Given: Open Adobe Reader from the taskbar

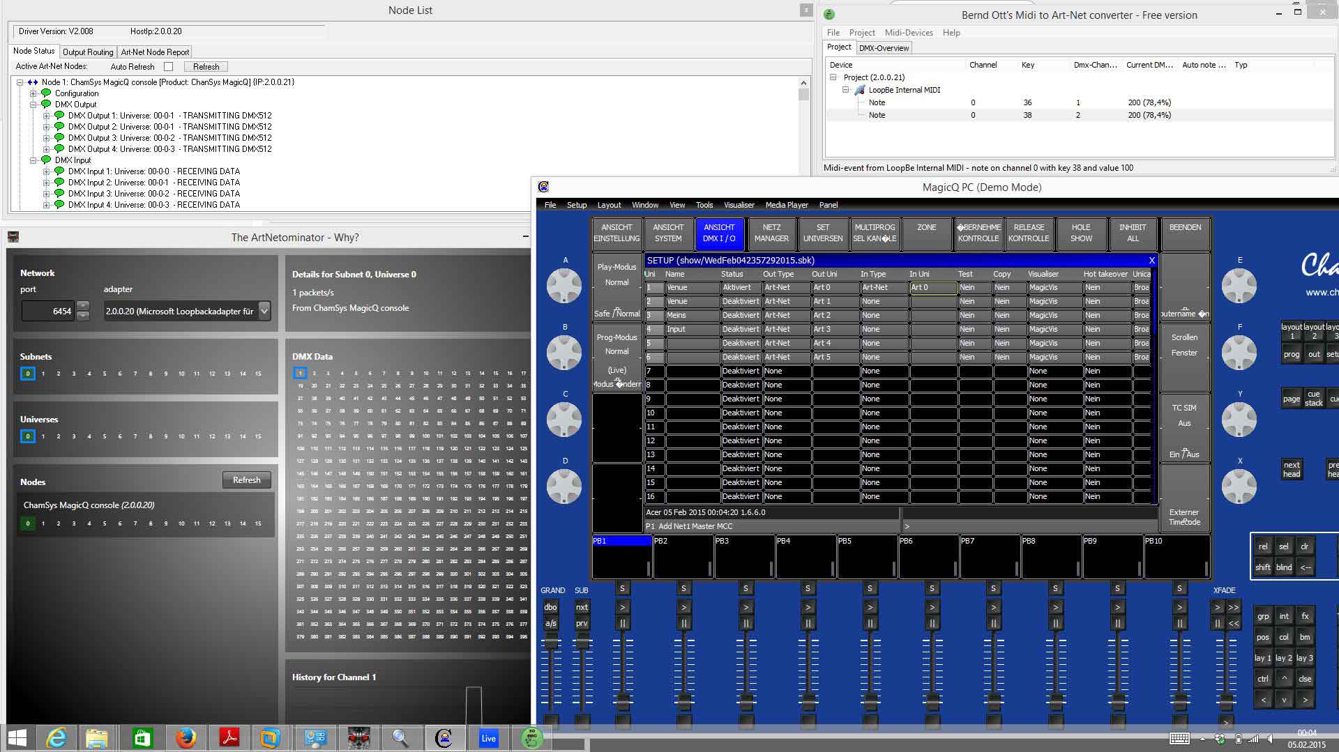Looking at the screenshot, I should 229,737.
